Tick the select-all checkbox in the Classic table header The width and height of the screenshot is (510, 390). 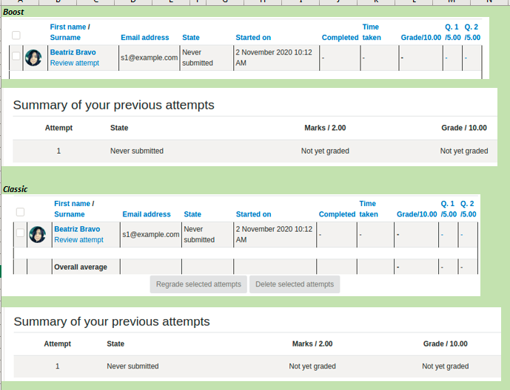point(20,212)
